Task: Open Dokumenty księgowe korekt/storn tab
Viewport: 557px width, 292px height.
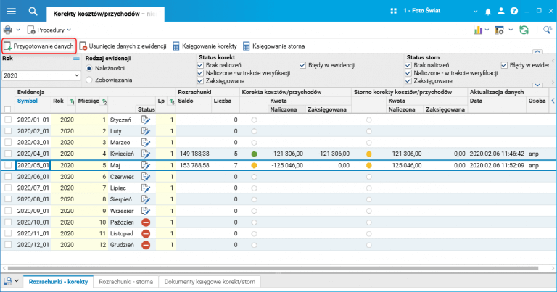Action: tap(210, 281)
